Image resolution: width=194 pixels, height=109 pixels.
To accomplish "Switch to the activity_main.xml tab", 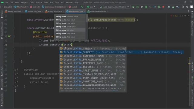I will pyautogui.click(x=13, y=12).
